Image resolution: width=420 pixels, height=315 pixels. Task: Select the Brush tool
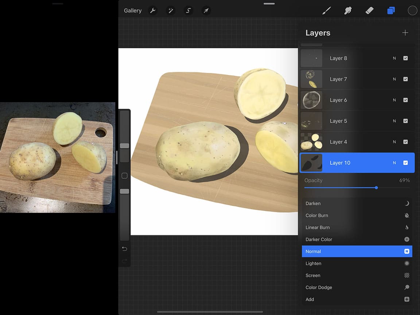[x=326, y=10]
